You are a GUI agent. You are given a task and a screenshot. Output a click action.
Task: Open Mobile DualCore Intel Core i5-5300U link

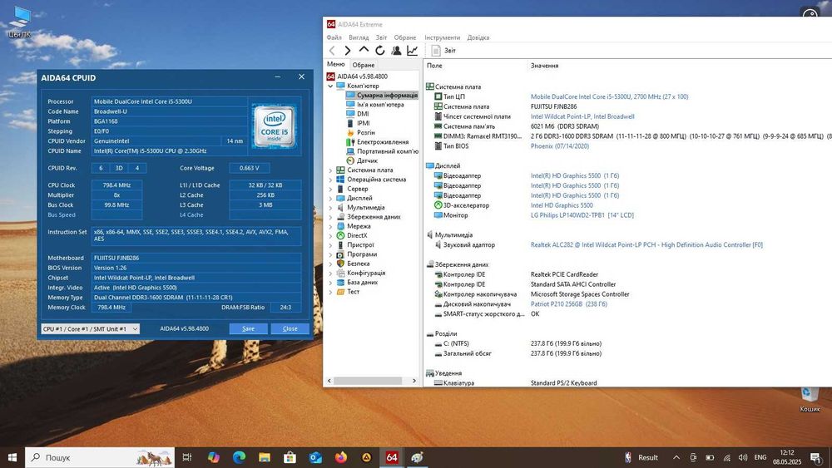coord(609,96)
